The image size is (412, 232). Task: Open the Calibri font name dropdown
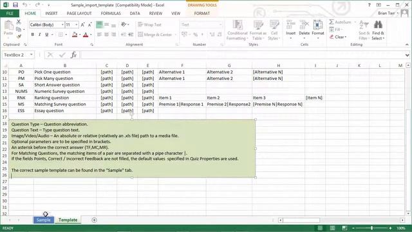click(x=62, y=24)
